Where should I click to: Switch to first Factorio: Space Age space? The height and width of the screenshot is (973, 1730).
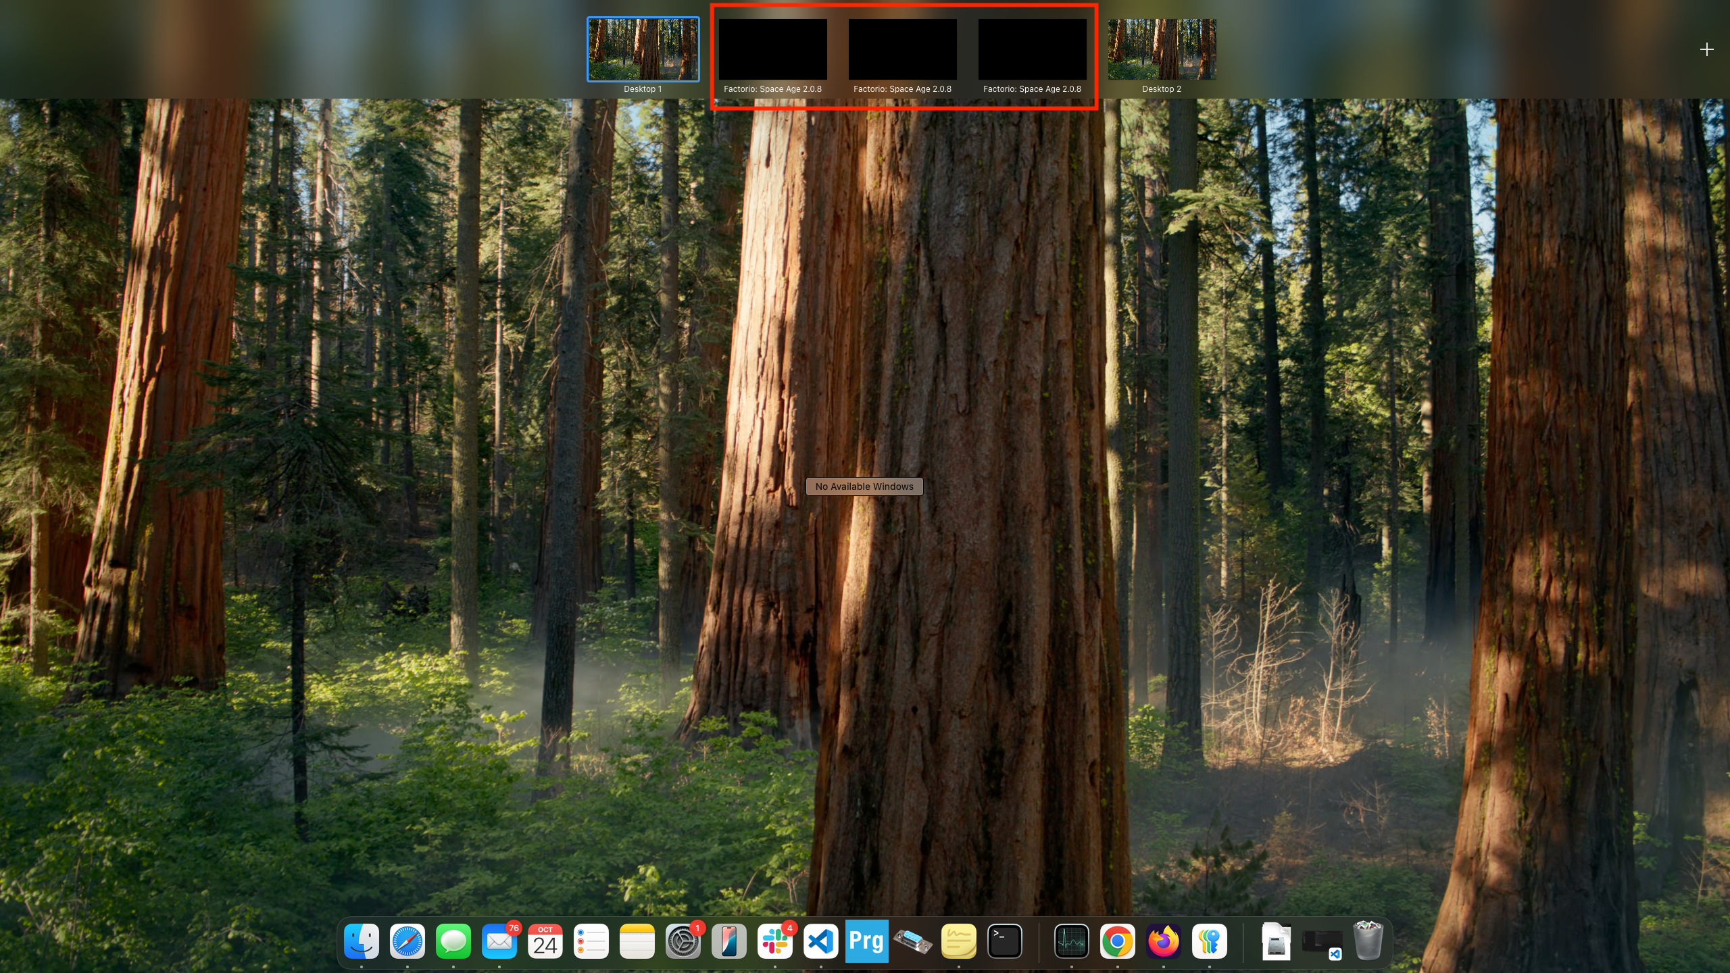pyautogui.click(x=772, y=49)
